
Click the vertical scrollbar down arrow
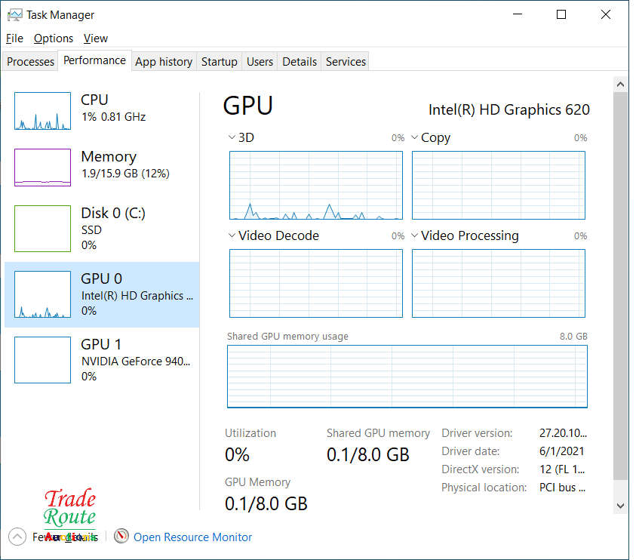620,506
